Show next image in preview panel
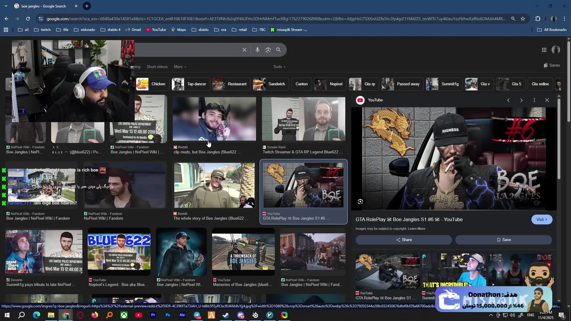 (521, 100)
